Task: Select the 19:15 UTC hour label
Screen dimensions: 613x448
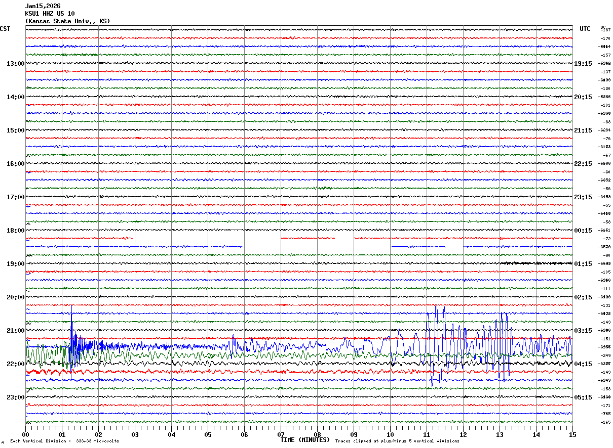Action: [x=582, y=64]
